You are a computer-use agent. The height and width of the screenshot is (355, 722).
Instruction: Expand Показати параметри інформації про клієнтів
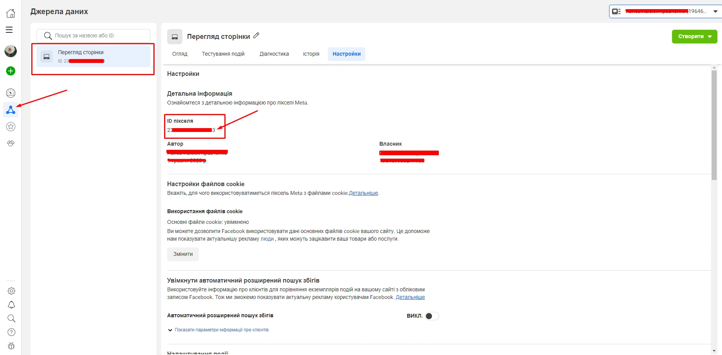221,330
